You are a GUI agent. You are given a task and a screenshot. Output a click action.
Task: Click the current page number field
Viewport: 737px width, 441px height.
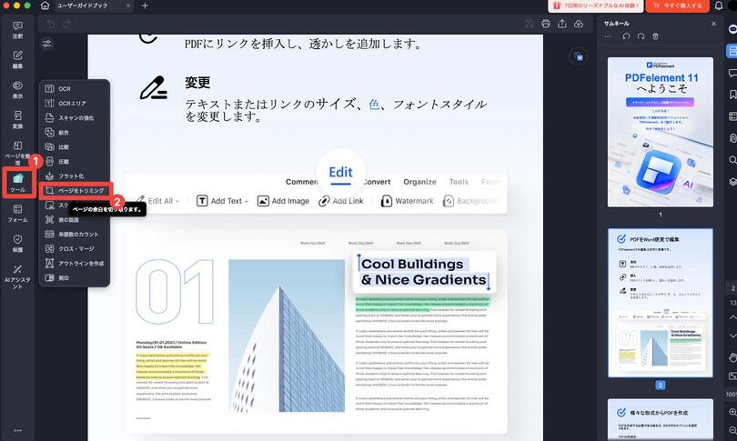[732, 288]
